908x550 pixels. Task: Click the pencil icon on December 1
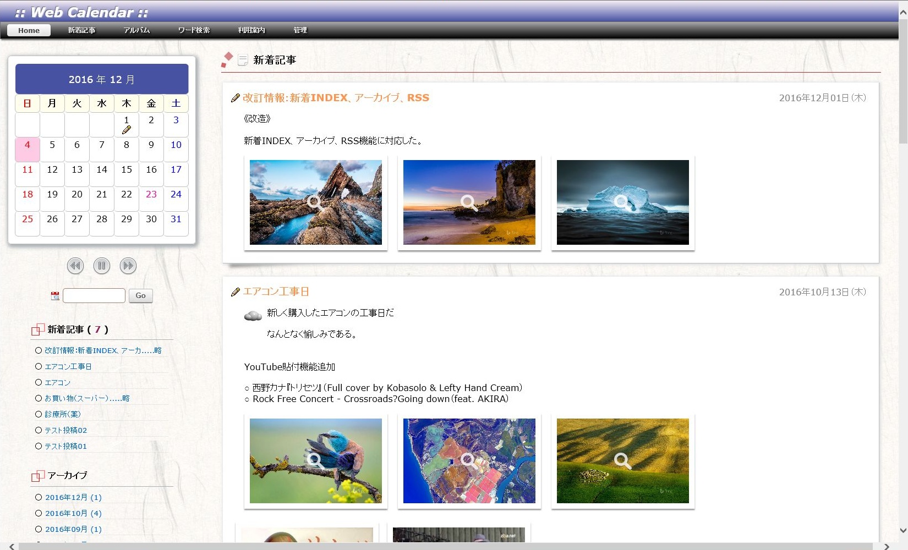click(x=127, y=130)
